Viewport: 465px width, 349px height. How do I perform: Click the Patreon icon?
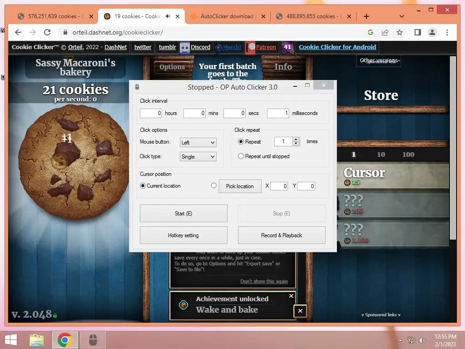point(250,47)
